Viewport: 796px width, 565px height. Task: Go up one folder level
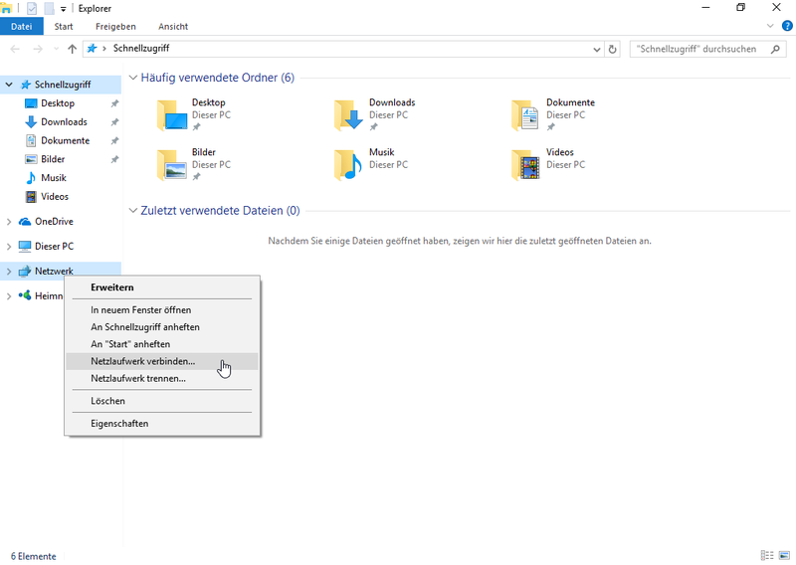tap(72, 49)
